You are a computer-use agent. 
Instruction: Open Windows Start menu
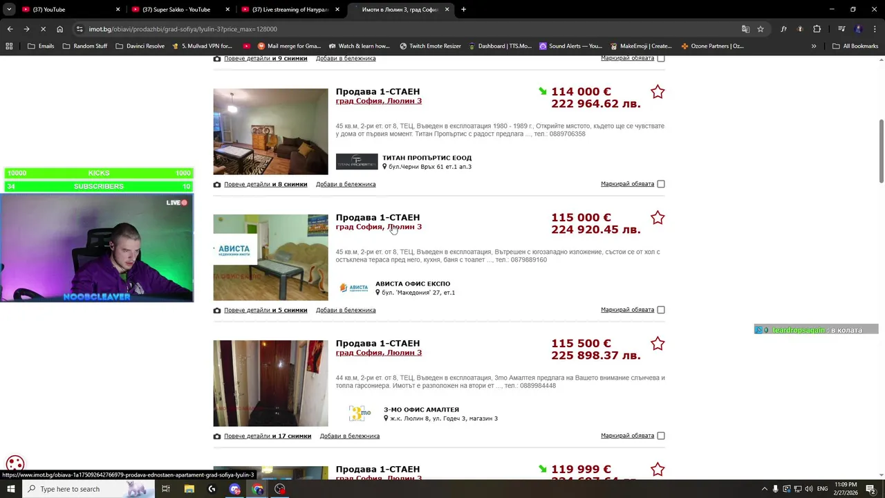coord(10,489)
